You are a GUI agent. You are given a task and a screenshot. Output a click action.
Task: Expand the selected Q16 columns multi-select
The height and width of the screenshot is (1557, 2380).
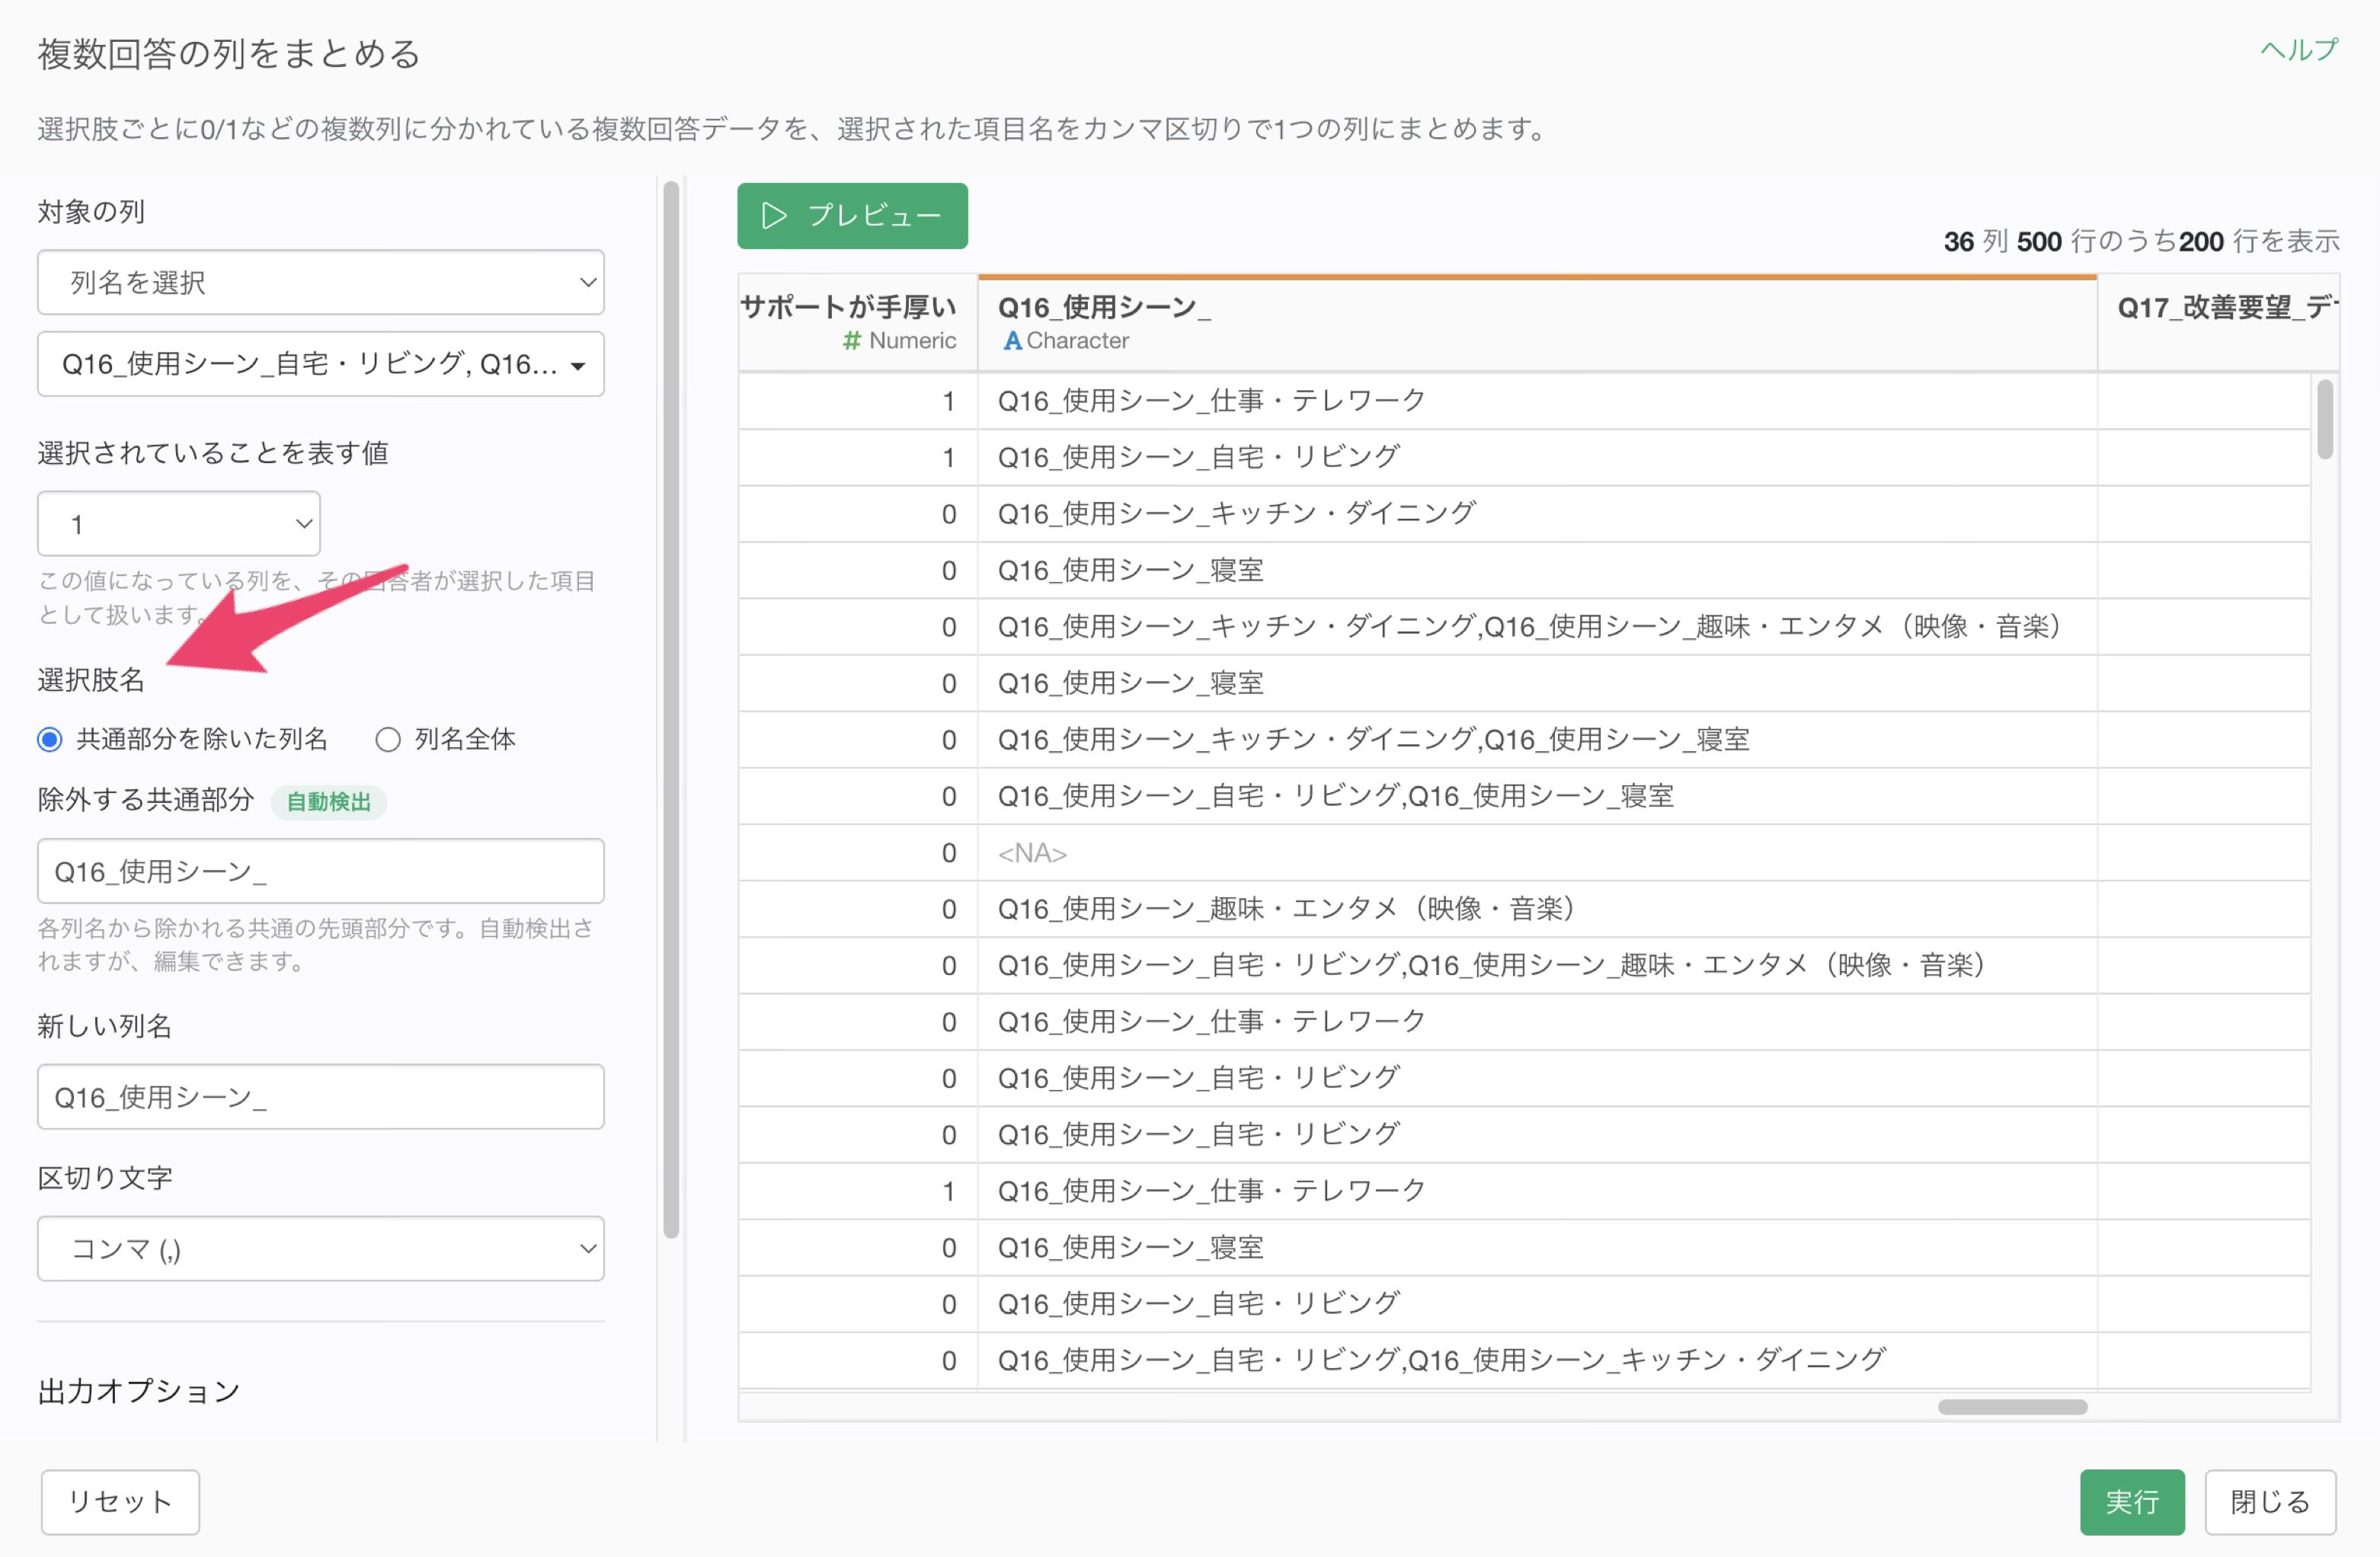pos(321,364)
